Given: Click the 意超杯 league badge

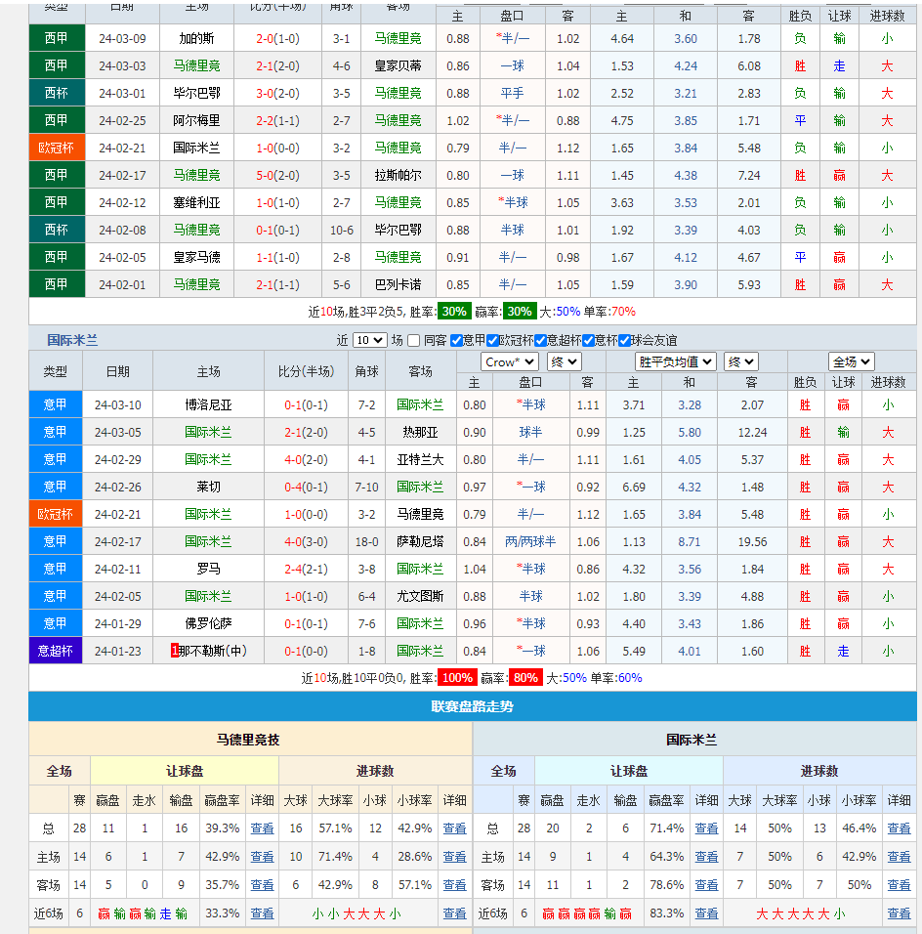Looking at the screenshot, I should click(55, 651).
